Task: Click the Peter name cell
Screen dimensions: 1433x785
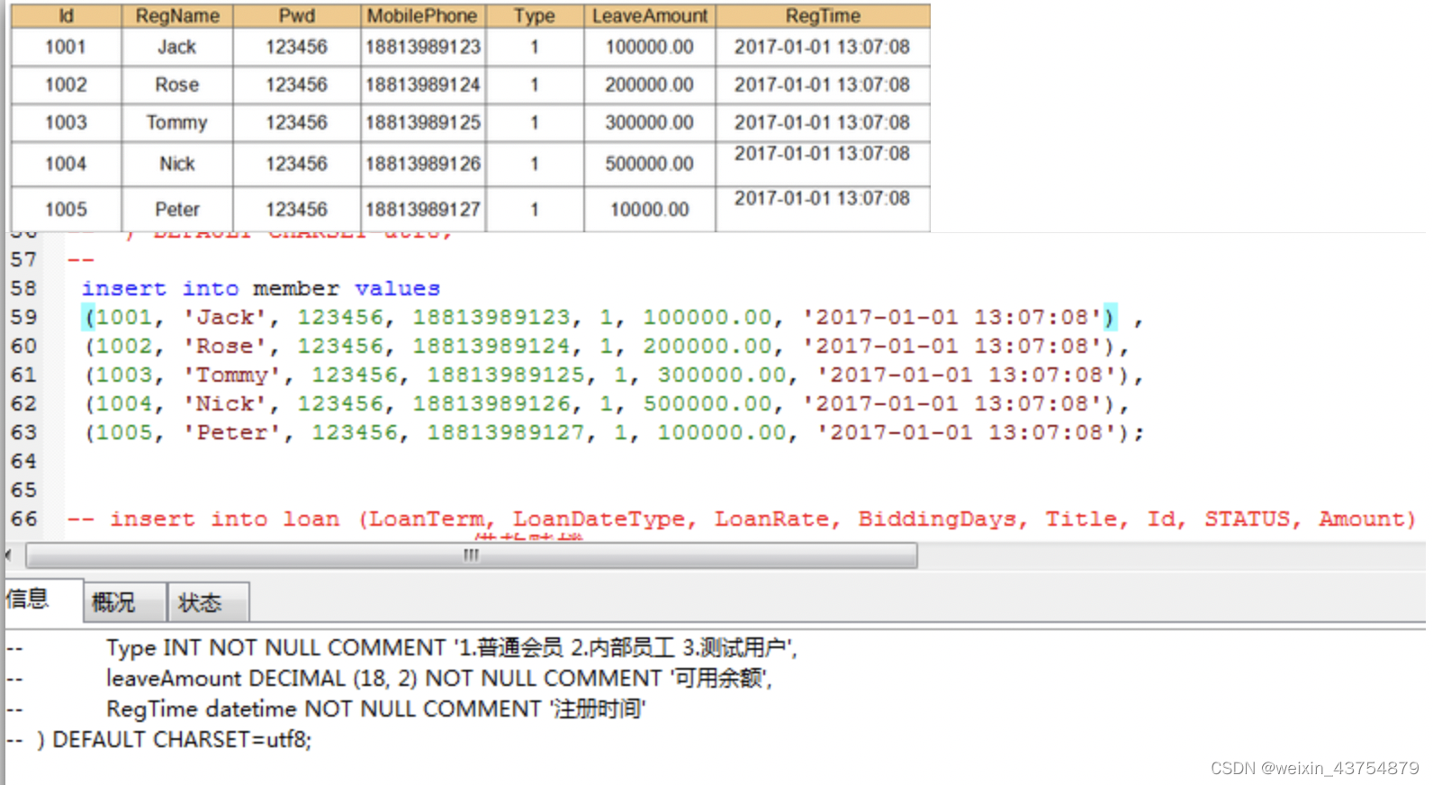Action: (x=177, y=210)
